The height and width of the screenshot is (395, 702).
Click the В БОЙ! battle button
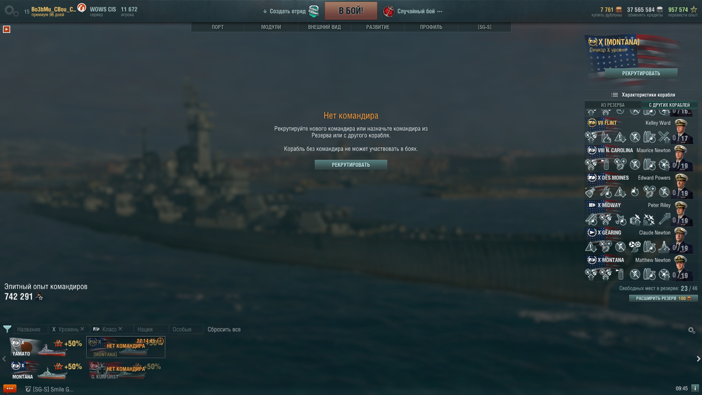[x=351, y=11]
